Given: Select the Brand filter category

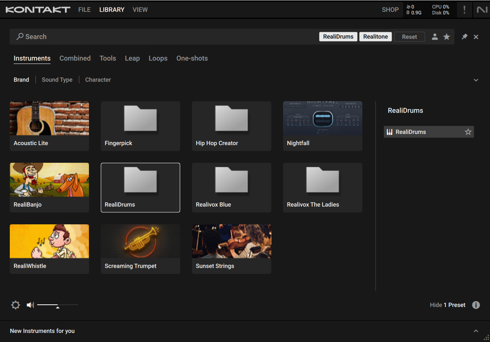Looking at the screenshot, I should pyautogui.click(x=21, y=80).
